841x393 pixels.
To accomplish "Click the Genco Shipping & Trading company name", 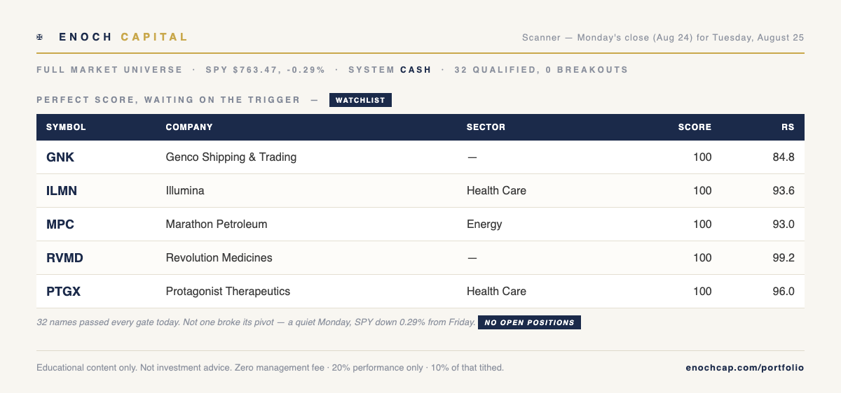I will (x=231, y=157).
